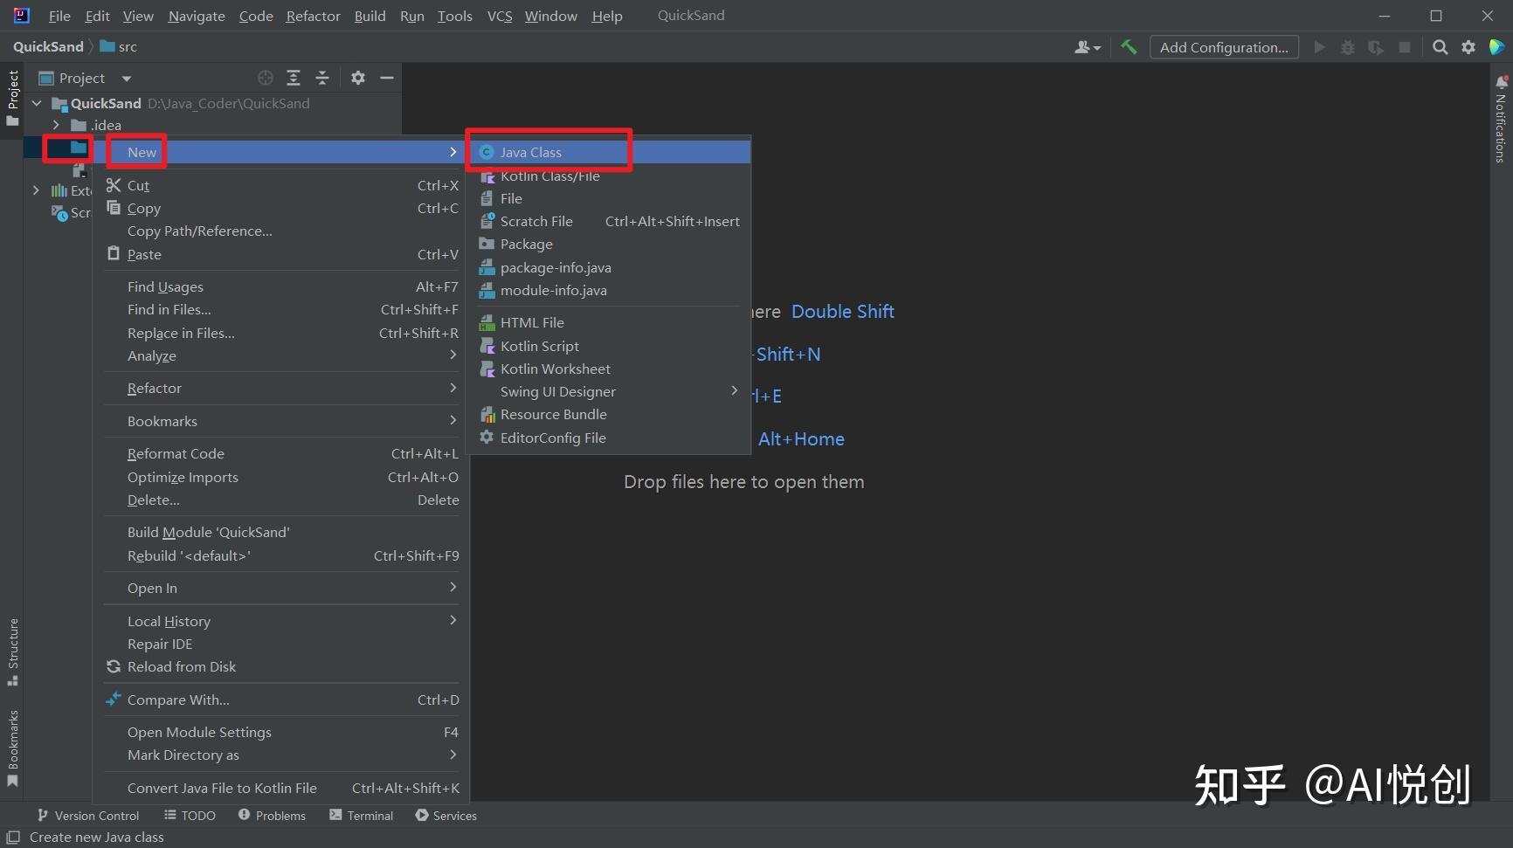
Task: Open the VCS menu
Action: (x=500, y=16)
